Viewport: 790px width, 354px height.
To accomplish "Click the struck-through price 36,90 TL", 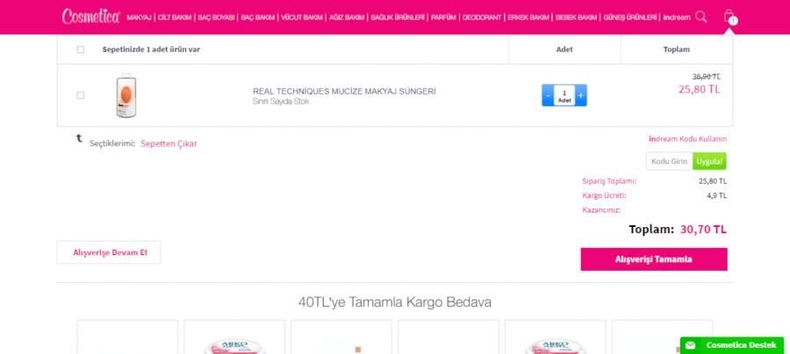I will click(707, 76).
